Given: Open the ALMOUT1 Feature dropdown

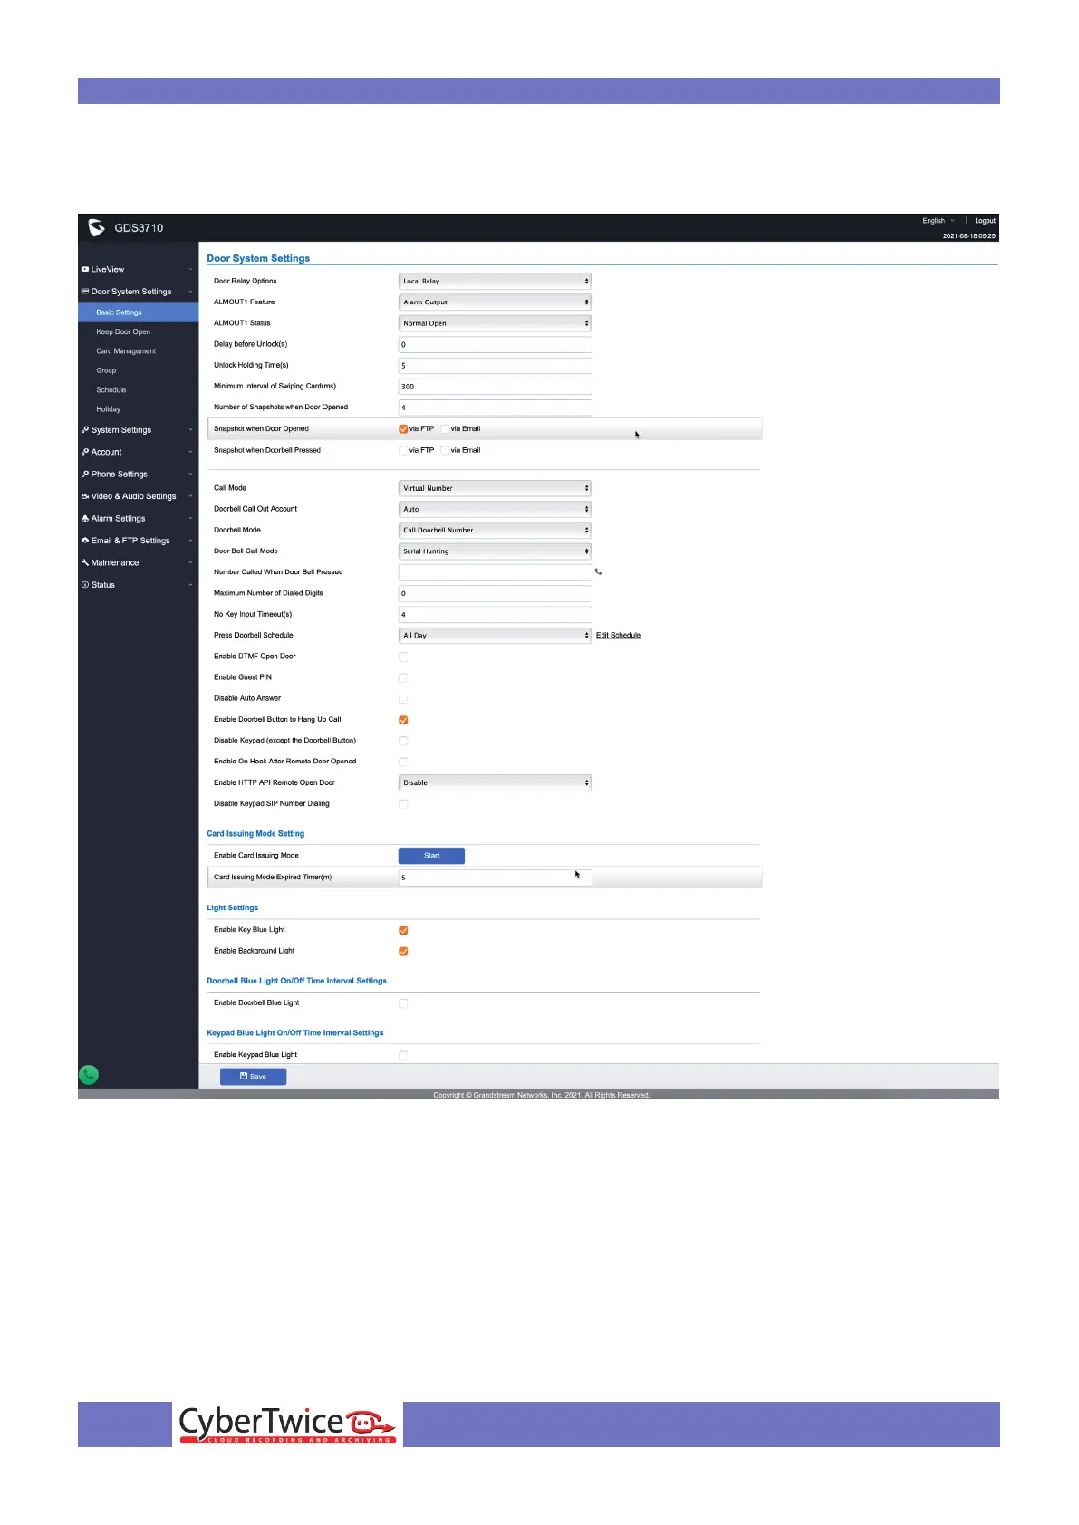Looking at the screenshot, I should pyautogui.click(x=495, y=302).
